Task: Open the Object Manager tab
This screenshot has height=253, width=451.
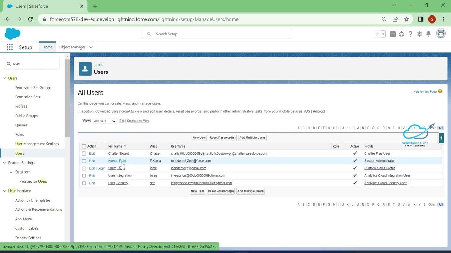Action: [x=72, y=47]
